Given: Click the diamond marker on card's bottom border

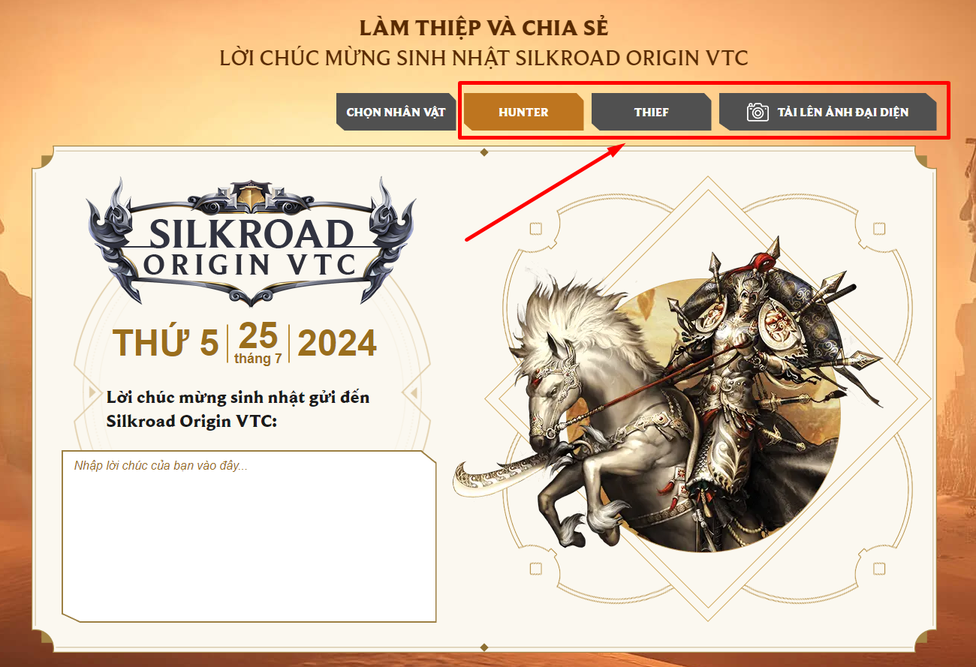Looking at the screenshot, I should [484, 646].
